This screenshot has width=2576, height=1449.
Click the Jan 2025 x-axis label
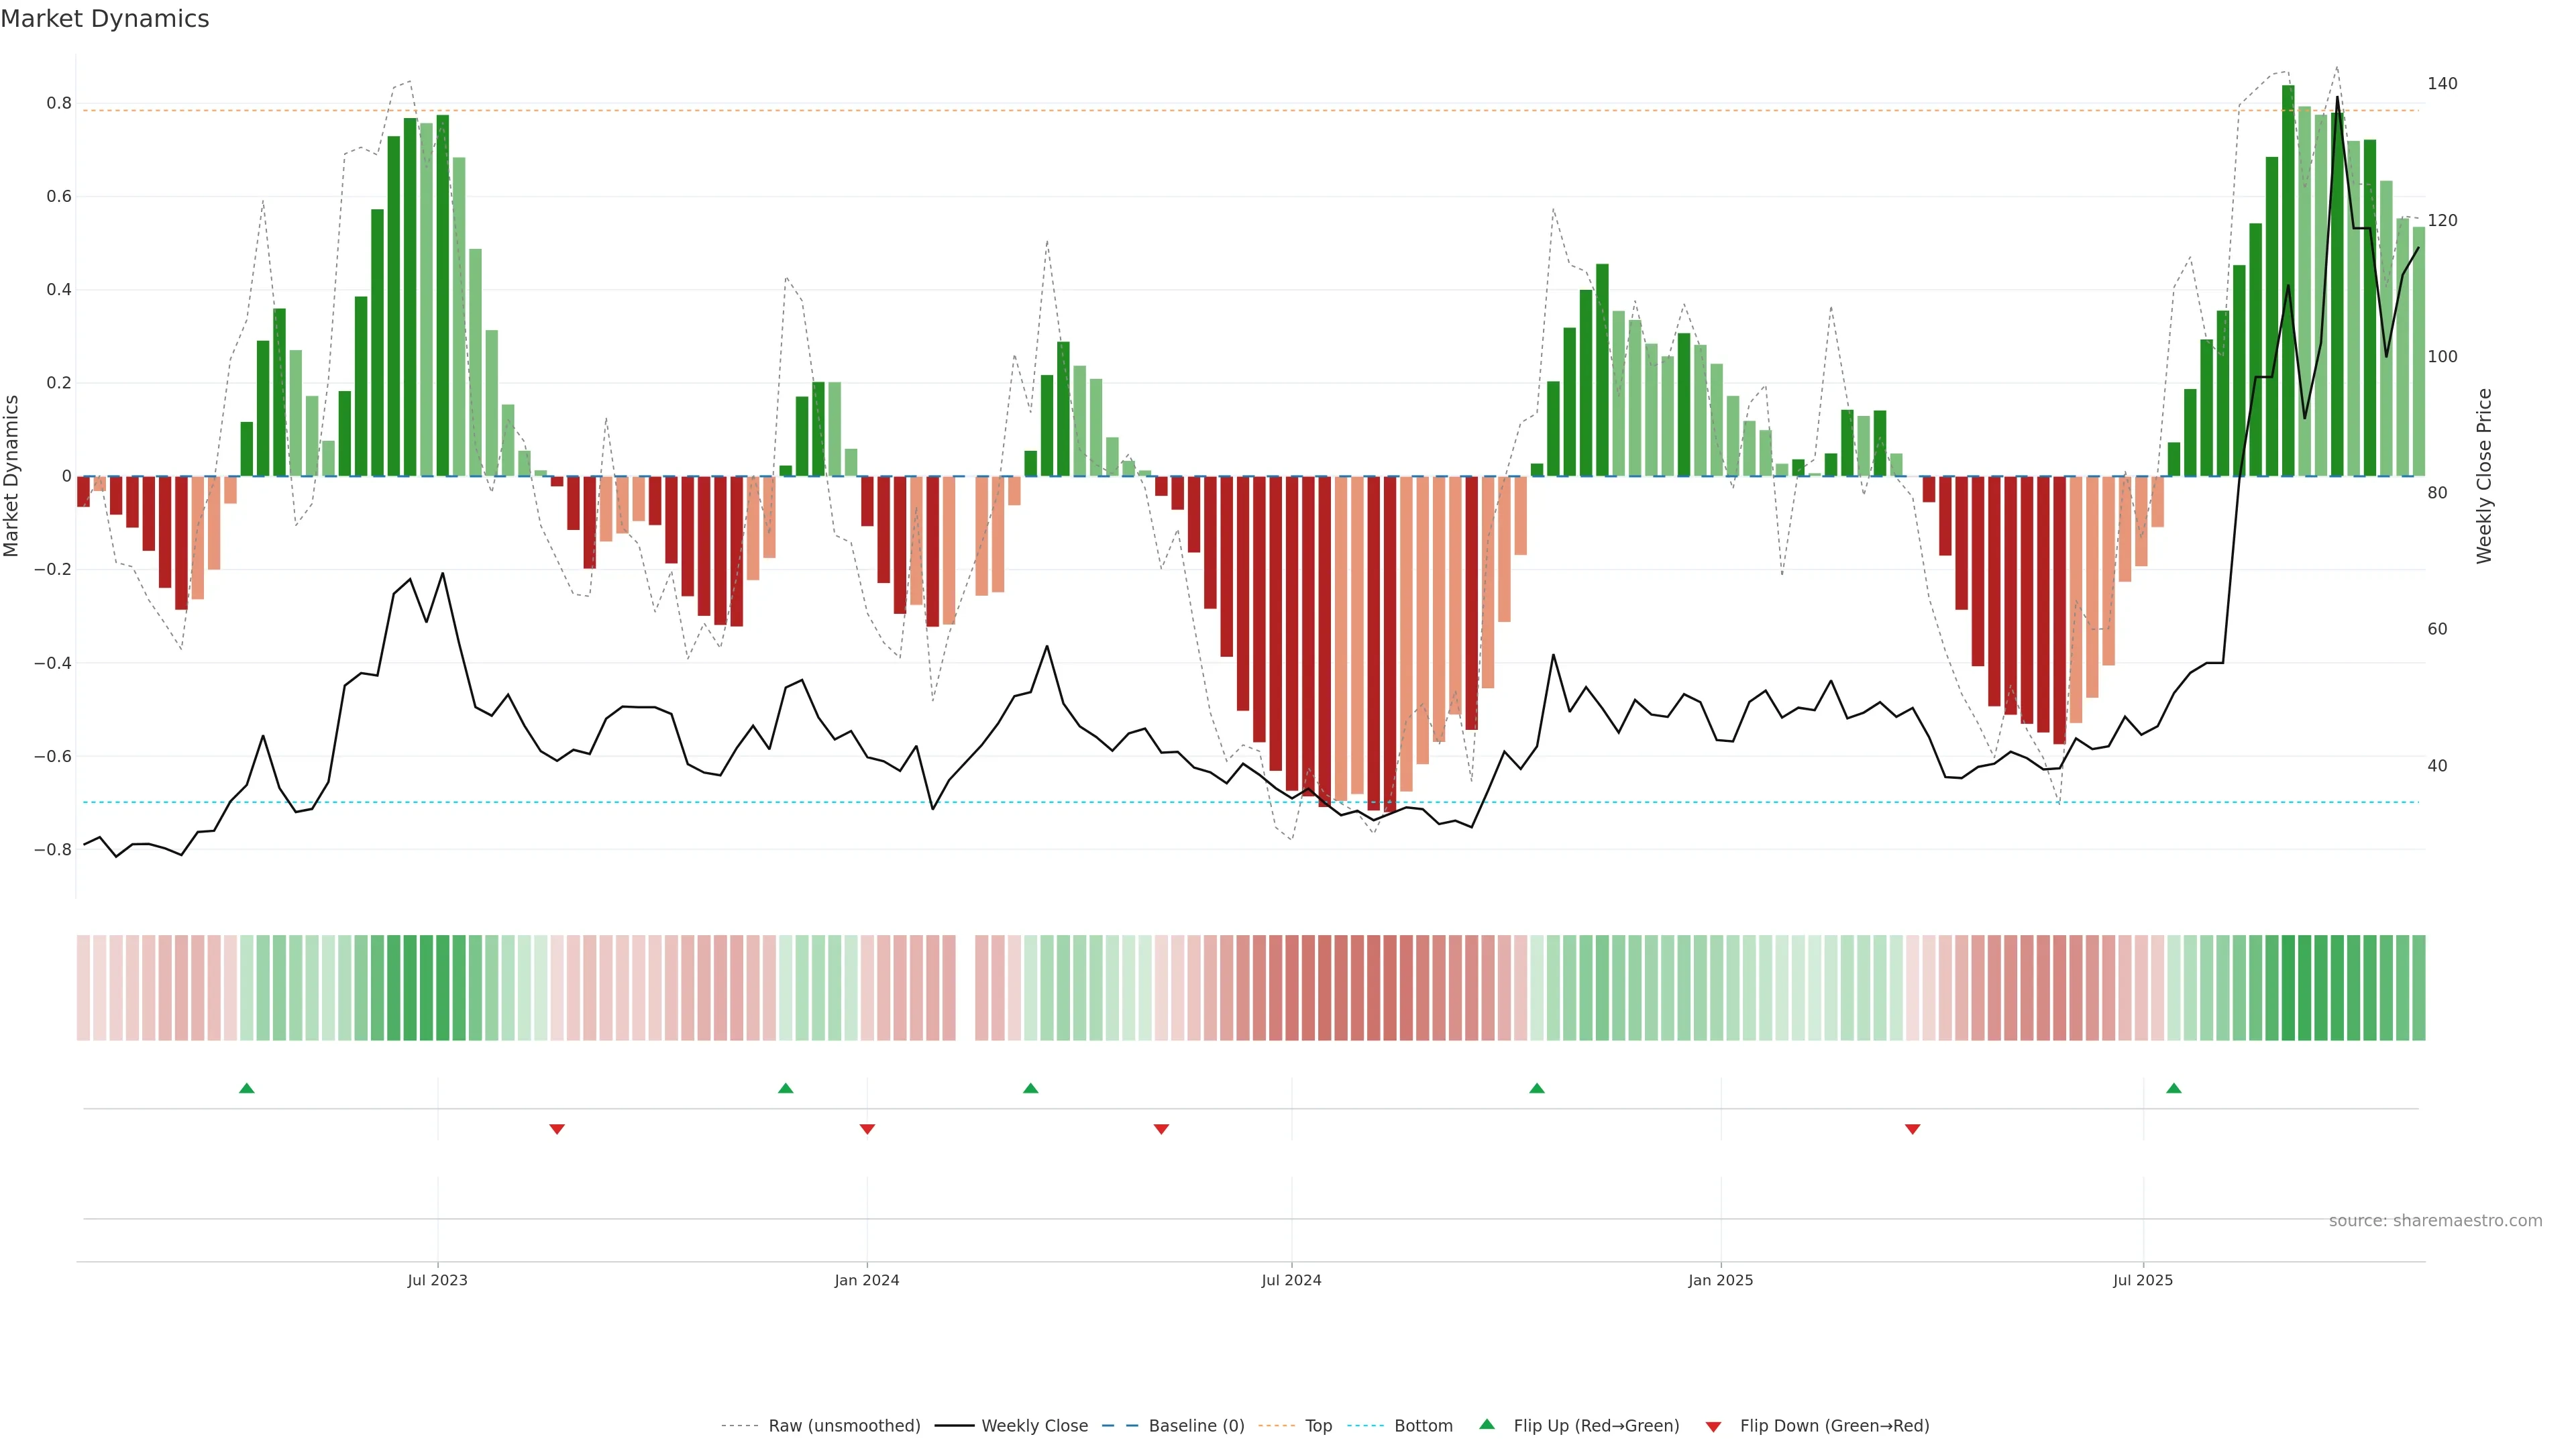(1720, 1280)
